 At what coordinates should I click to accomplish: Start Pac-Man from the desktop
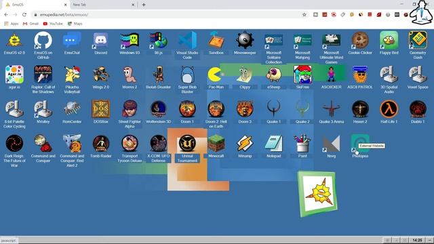coord(216,75)
